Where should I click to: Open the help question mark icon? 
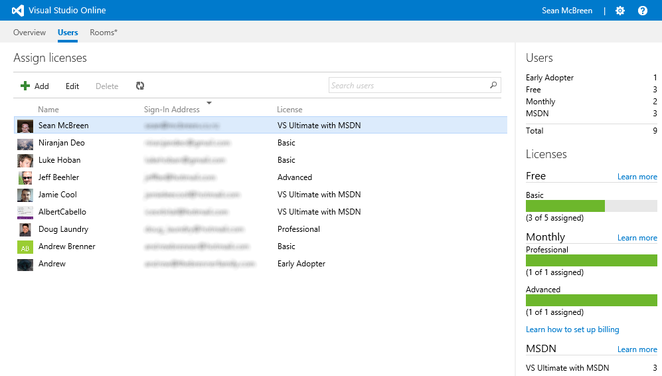click(x=643, y=11)
